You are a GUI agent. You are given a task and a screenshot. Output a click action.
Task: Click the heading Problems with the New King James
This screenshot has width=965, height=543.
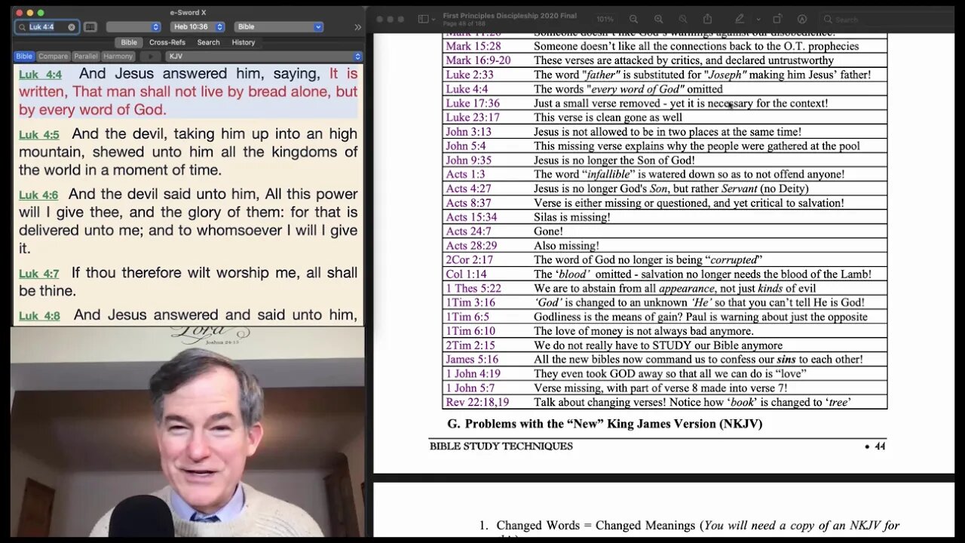(x=605, y=424)
